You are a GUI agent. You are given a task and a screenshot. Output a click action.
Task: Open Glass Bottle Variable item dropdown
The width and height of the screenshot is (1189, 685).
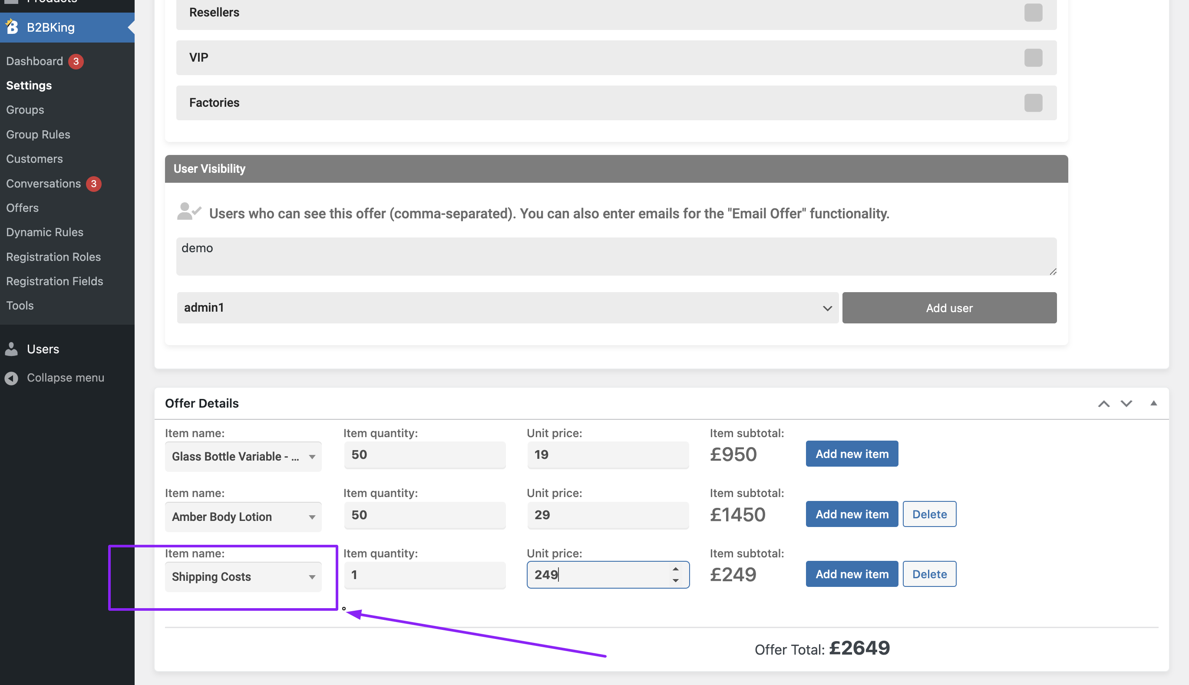click(x=243, y=457)
